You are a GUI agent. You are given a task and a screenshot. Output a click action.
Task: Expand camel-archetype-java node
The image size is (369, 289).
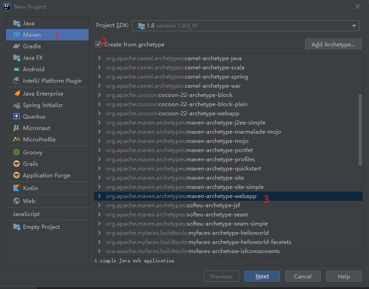click(99, 58)
